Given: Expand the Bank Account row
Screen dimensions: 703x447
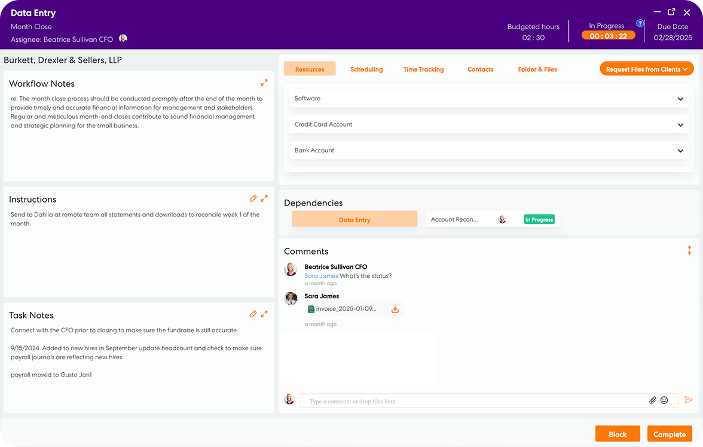Looking at the screenshot, I should [489, 150].
